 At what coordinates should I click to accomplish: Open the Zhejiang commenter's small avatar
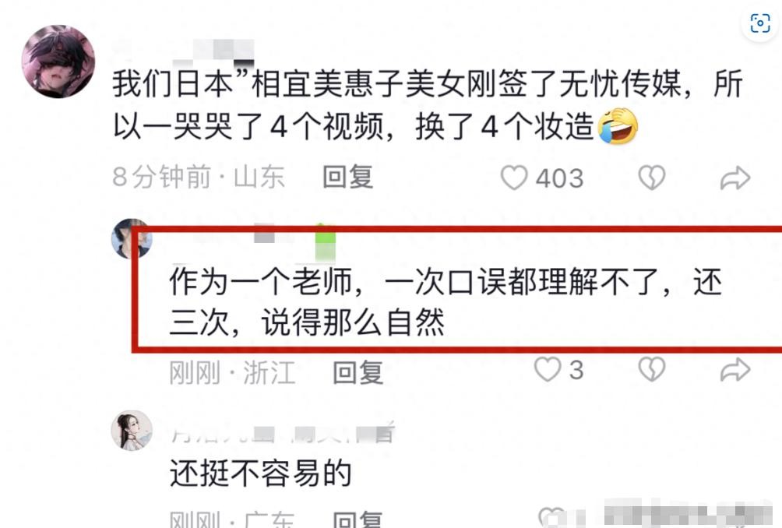click(x=131, y=239)
